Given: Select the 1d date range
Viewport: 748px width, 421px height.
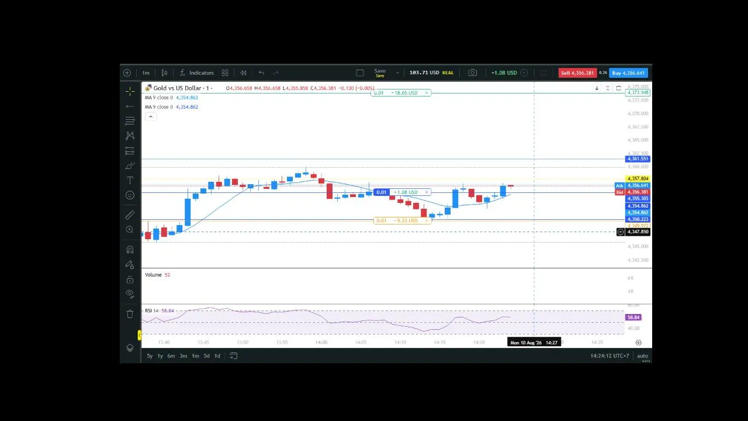Looking at the screenshot, I should click(x=217, y=356).
